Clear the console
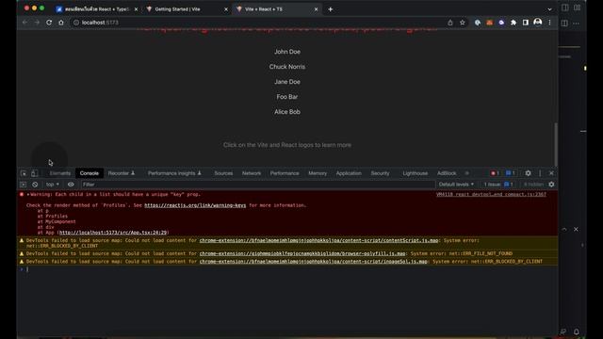 coord(35,185)
